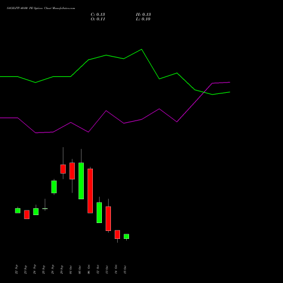Select the red candle above 23 Sep
The height and width of the screenshot is (283, 283).
pyautogui.click(x=27, y=215)
